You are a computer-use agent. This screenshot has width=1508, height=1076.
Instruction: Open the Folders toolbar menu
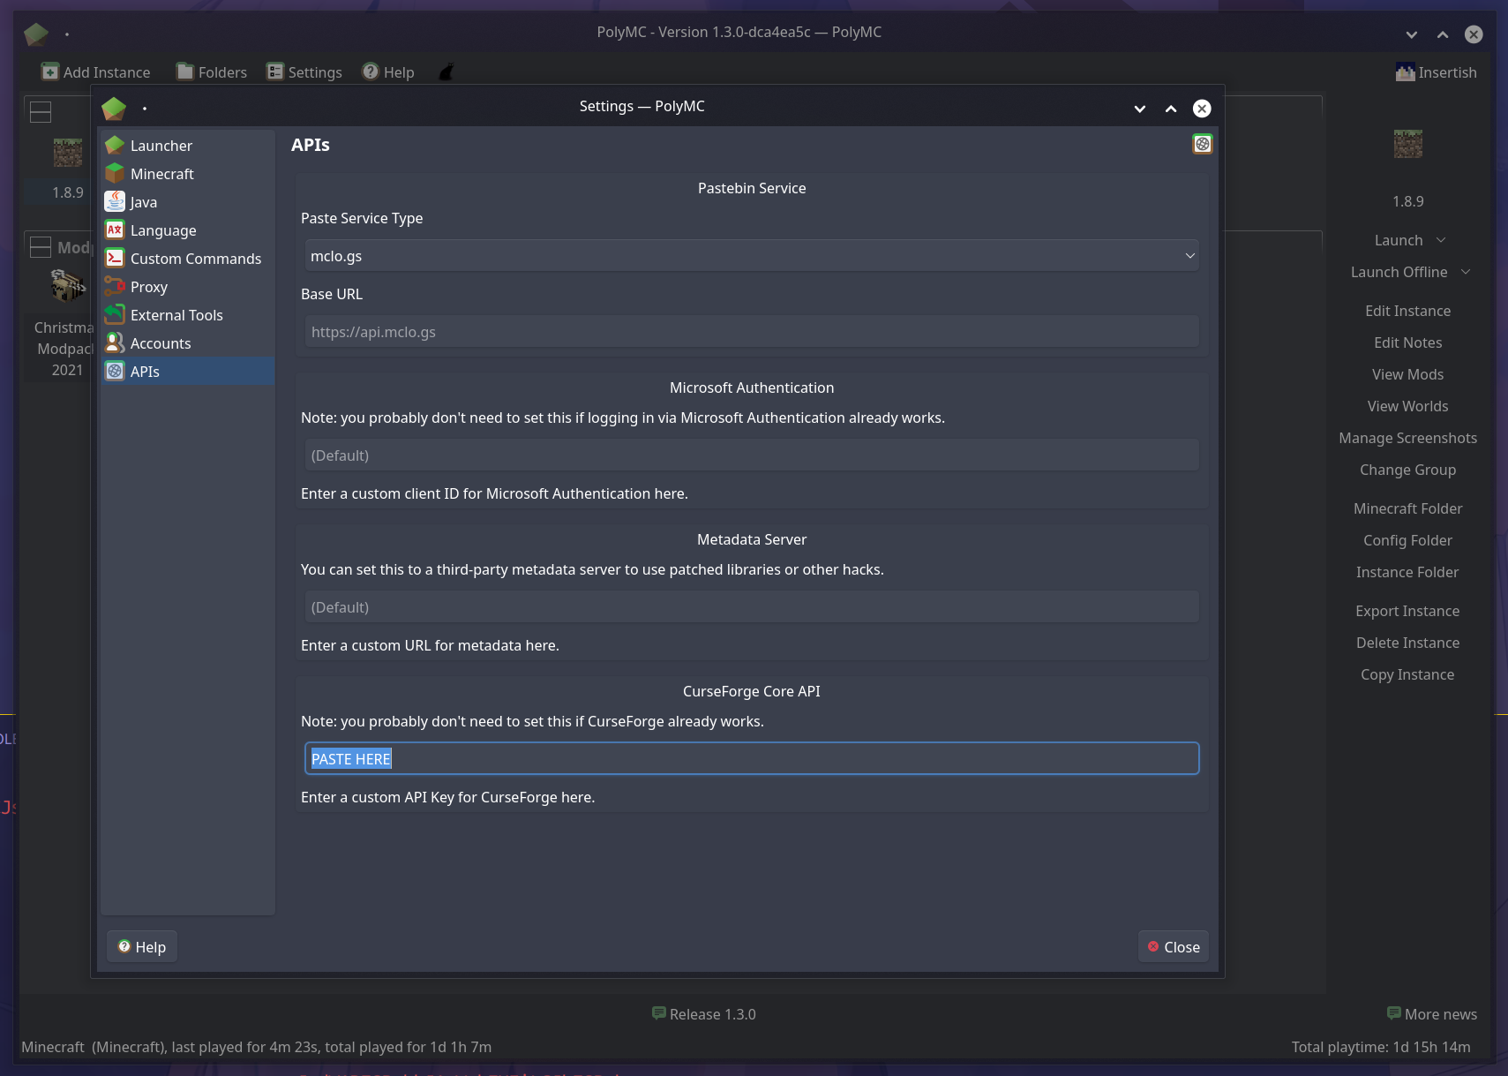click(x=212, y=72)
